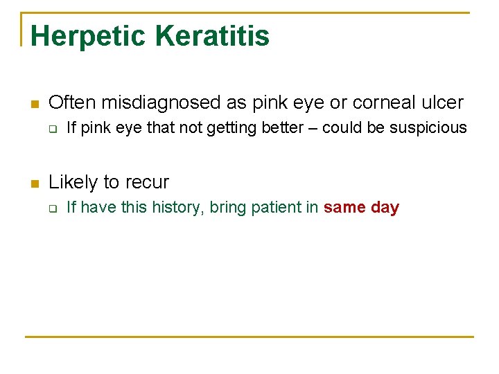Click the hollow square bullet before "If pink eye"
Screen dimensions: 499x374
pyautogui.click(x=53, y=129)
